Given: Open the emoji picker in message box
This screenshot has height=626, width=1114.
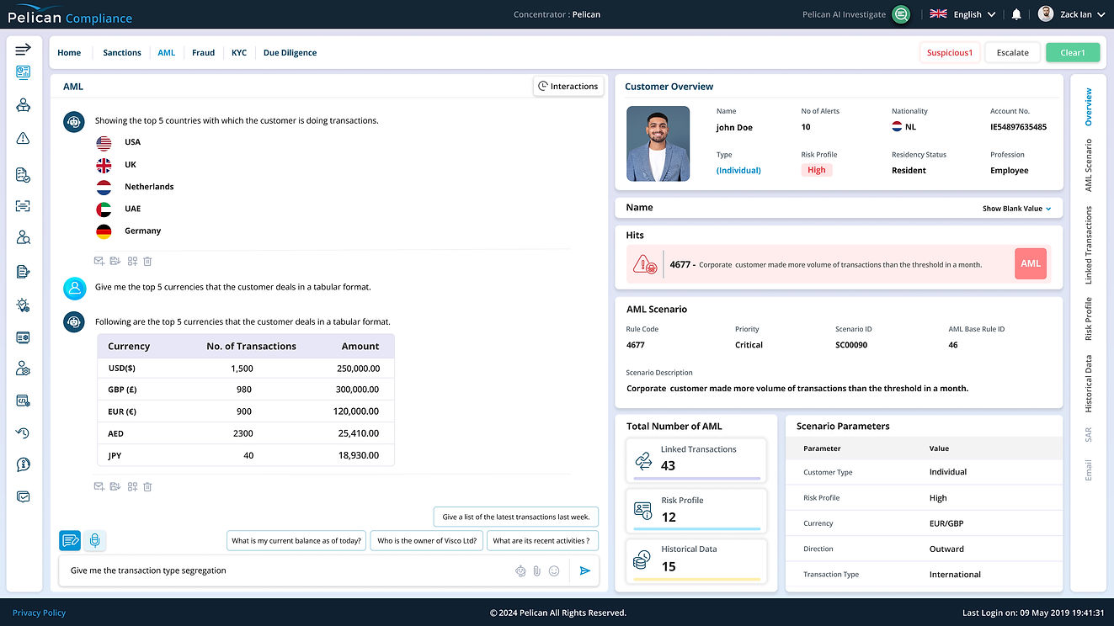Looking at the screenshot, I should click(554, 570).
